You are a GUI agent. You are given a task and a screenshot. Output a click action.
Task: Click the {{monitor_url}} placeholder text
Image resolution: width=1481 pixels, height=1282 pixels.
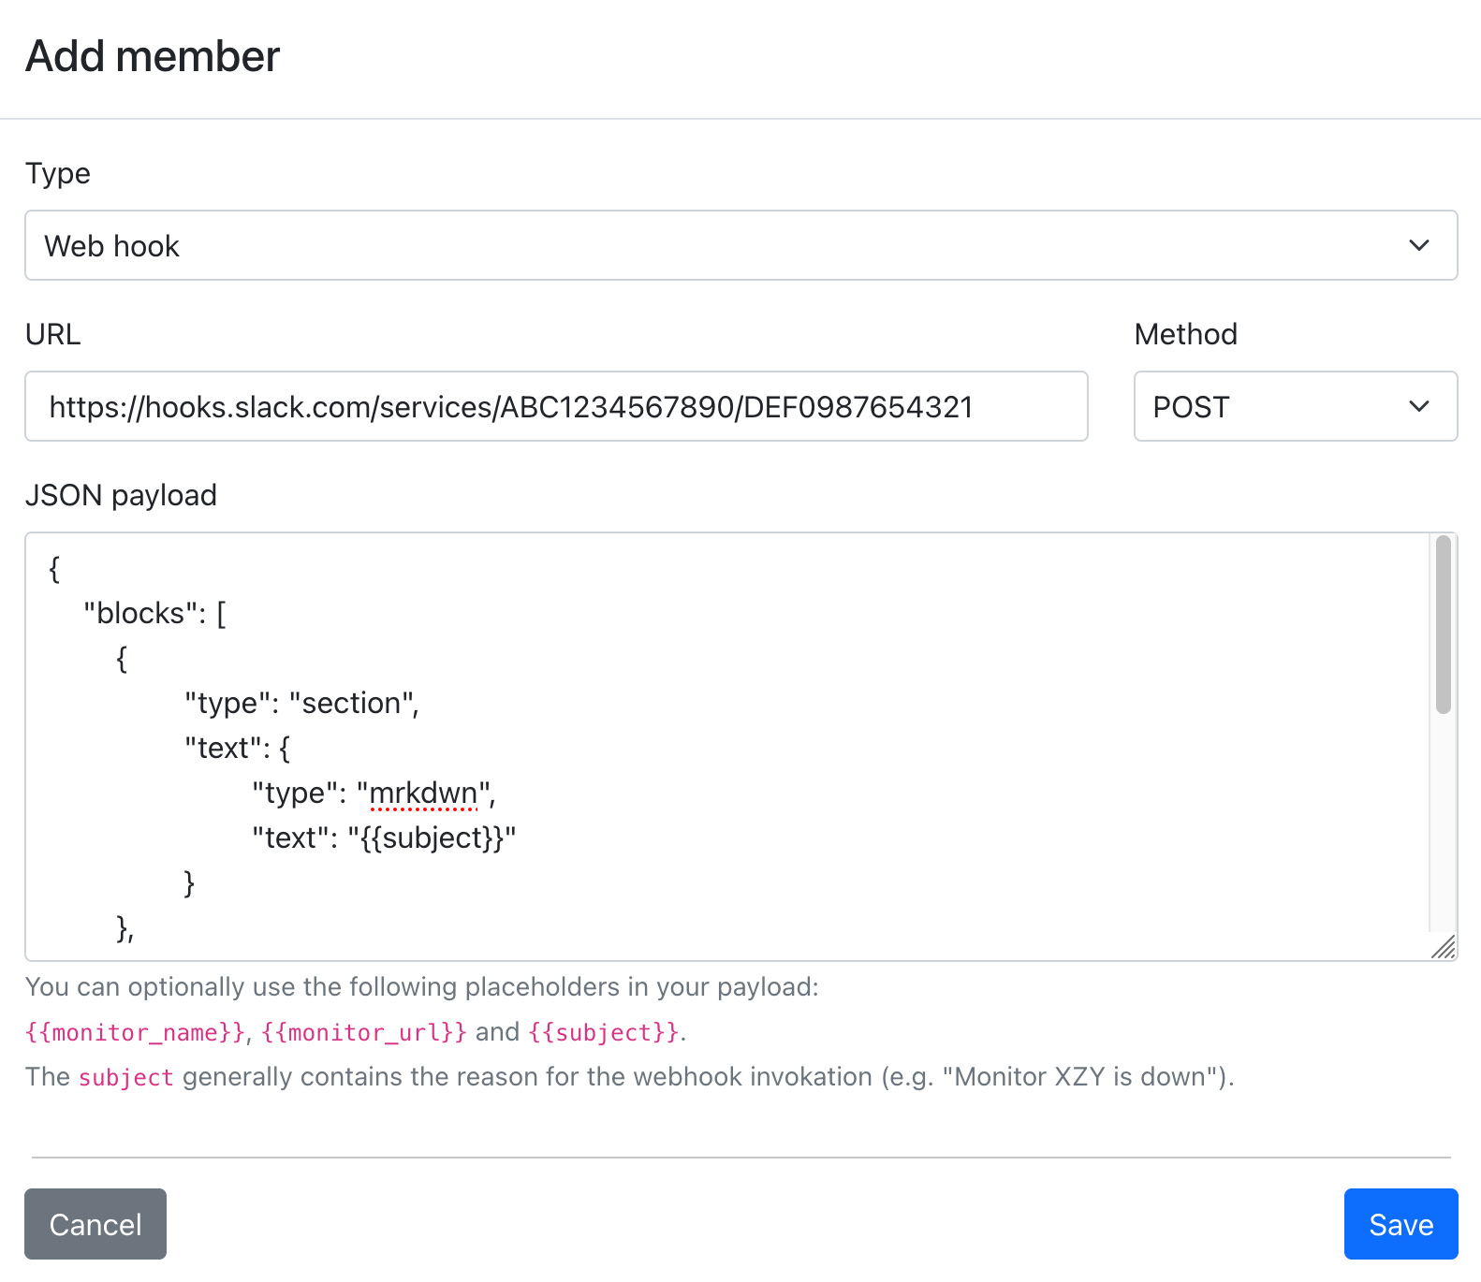tap(363, 1032)
